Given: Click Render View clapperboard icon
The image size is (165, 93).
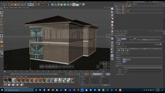Looking at the screenshot, I should point(42,5).
